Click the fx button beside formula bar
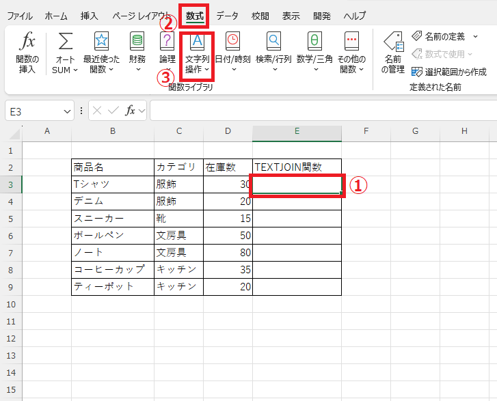497x401 pixels. pyautogui.click(x=130, y=111)
